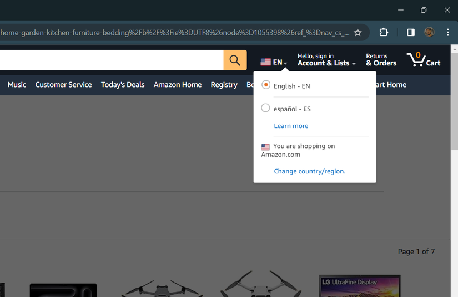Select the English - EN radio button
Screen dimensions: 458x297
(x=265, y=85)
